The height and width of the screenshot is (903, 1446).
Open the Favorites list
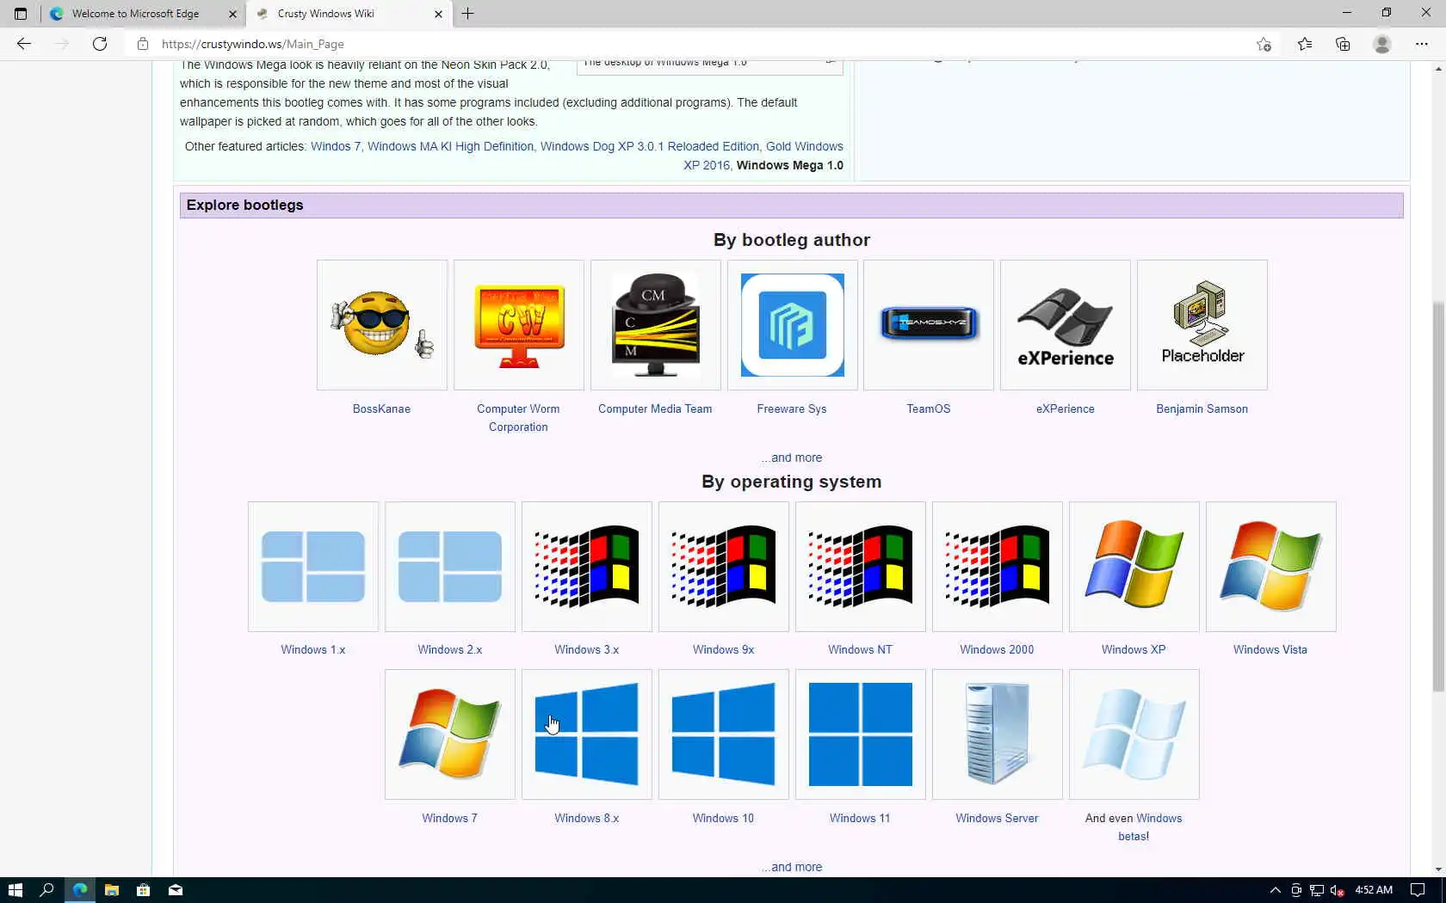tap(1305, 44)
